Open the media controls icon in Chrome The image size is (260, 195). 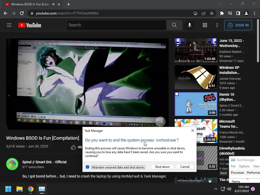click(x=230, y=13)
